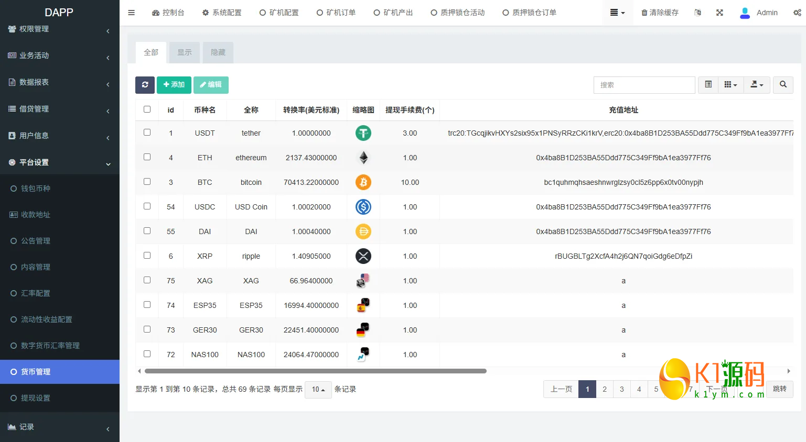Check the USDT row checkbox

click(147, 132)
